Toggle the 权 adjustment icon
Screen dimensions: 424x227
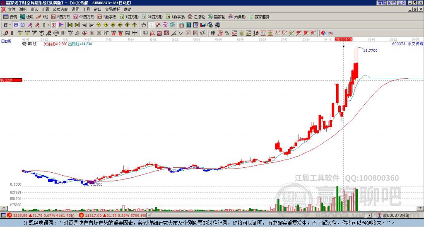click(x=54, y=25)
